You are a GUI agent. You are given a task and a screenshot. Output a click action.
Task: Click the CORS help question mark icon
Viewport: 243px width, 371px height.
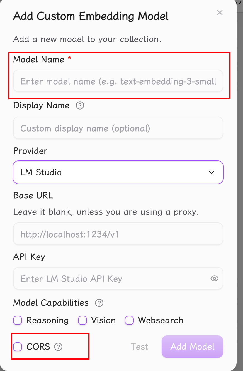point(58,347)
